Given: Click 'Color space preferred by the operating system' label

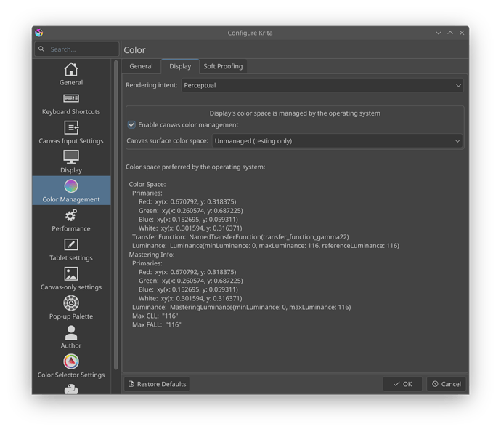Looking at the screenshot, I should point(195,167).
